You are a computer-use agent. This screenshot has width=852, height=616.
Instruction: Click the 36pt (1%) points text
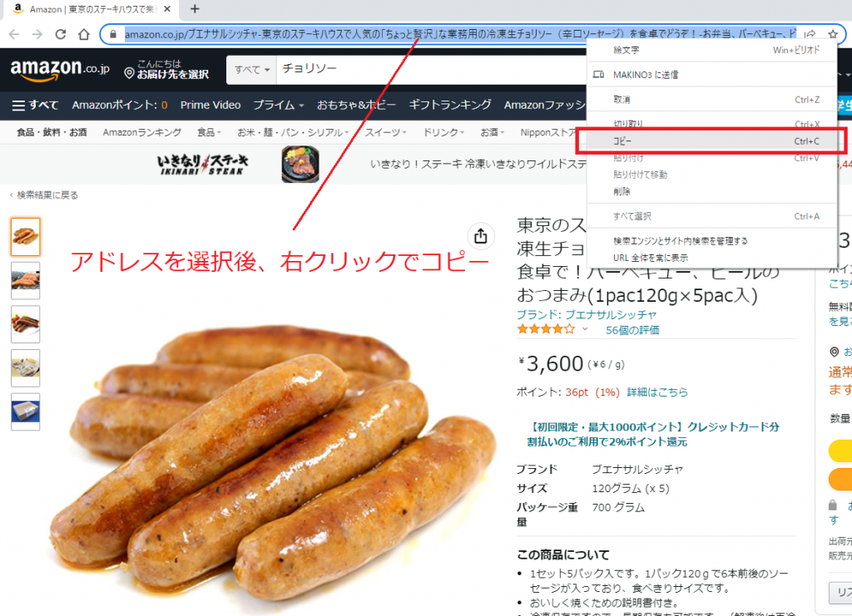tap(592, 392)
